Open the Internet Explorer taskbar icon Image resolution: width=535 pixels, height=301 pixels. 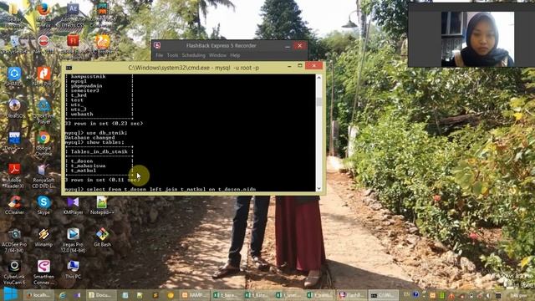coord(62,295)
